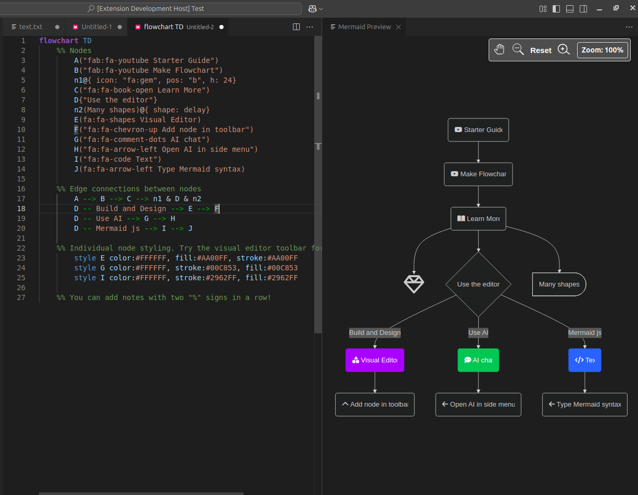Open the Mermaid Preview More Actions menu

coord(629,27)
